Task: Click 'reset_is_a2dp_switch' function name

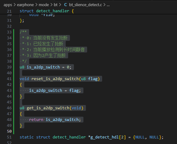Action: click(55, 79)
